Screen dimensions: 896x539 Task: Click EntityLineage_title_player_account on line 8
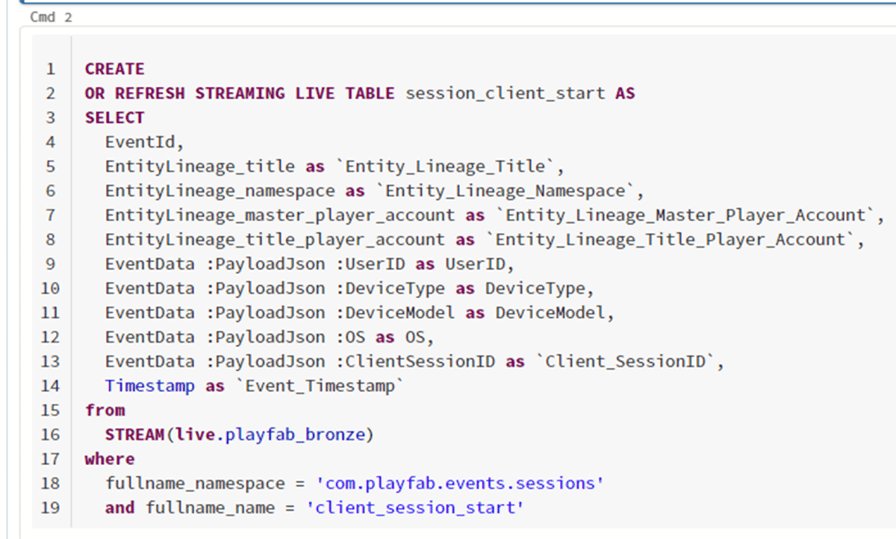[275, 240]
